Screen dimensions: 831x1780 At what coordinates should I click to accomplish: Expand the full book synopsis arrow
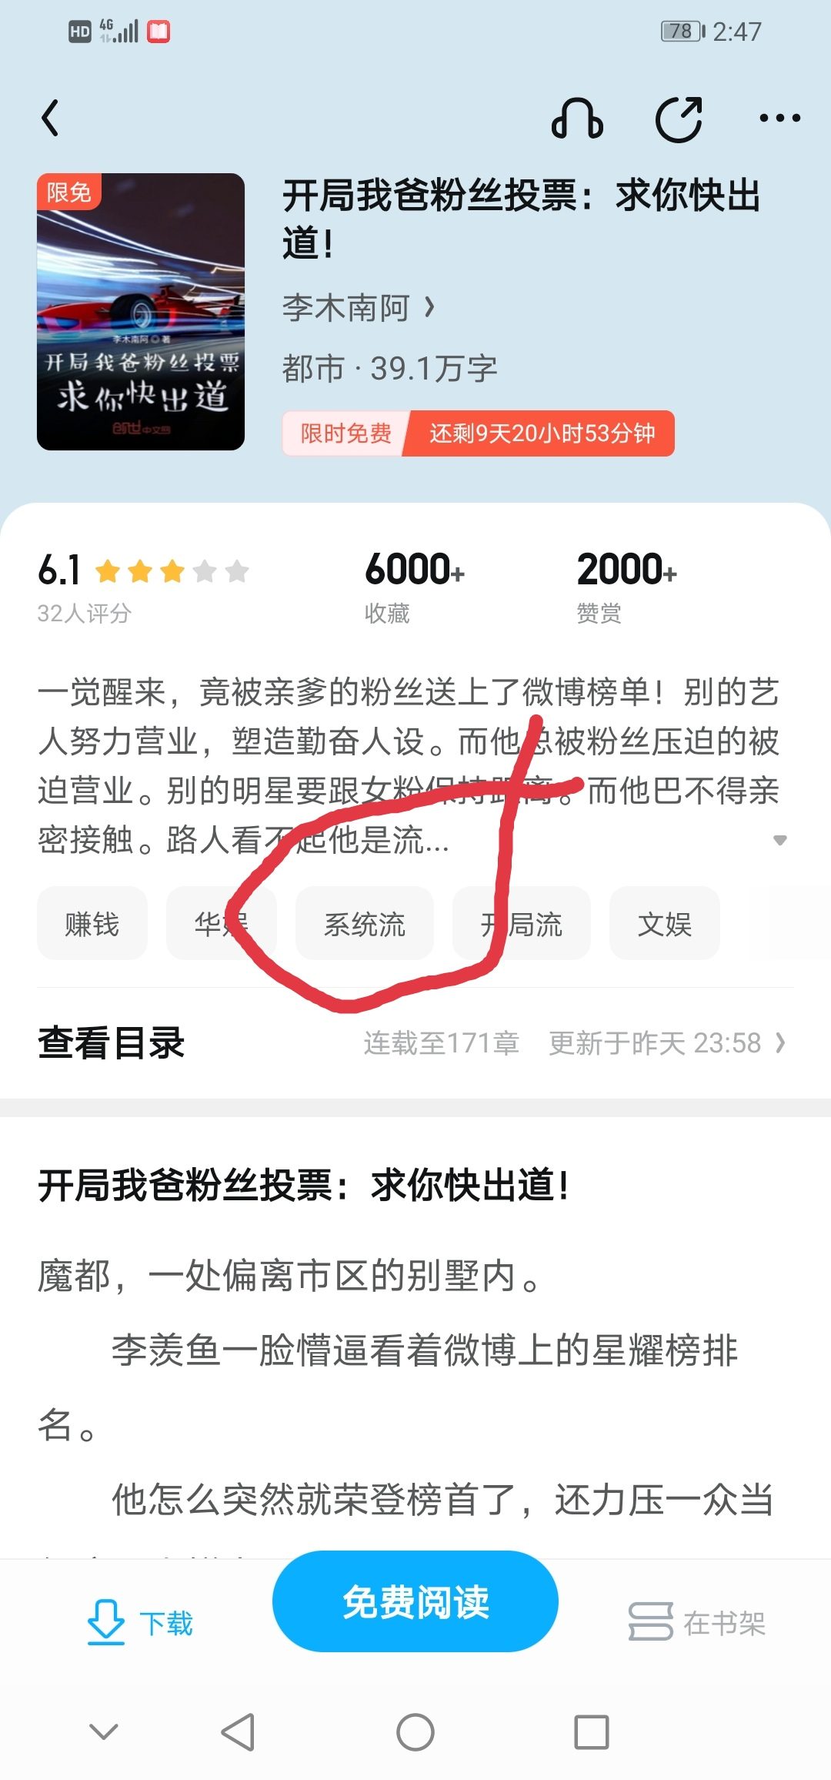(x=779, y=840)
